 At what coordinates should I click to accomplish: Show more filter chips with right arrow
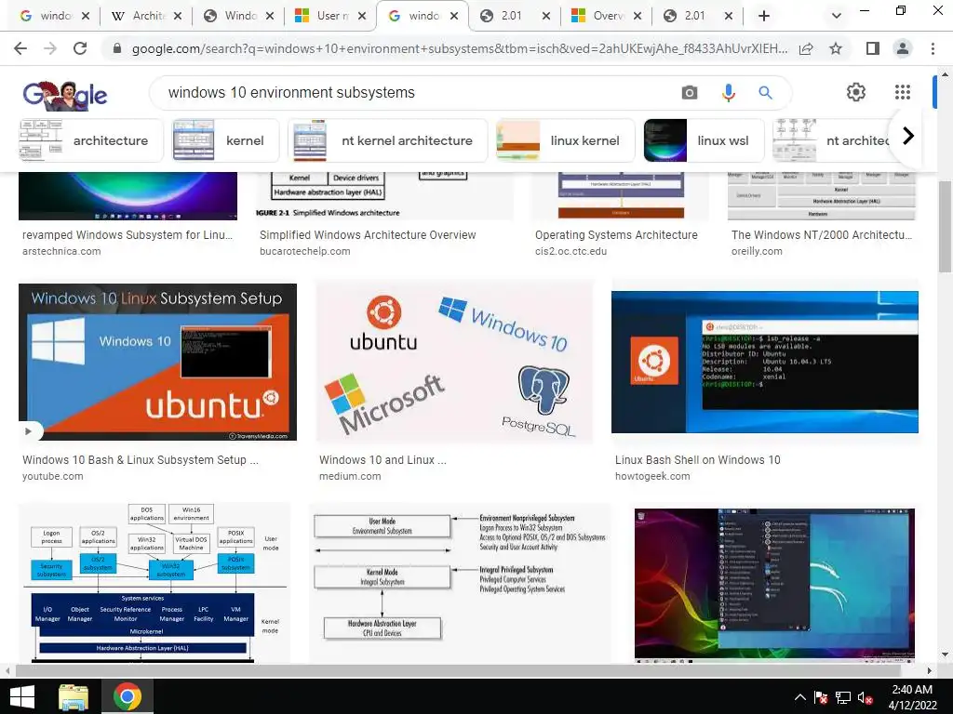[908, 136]
